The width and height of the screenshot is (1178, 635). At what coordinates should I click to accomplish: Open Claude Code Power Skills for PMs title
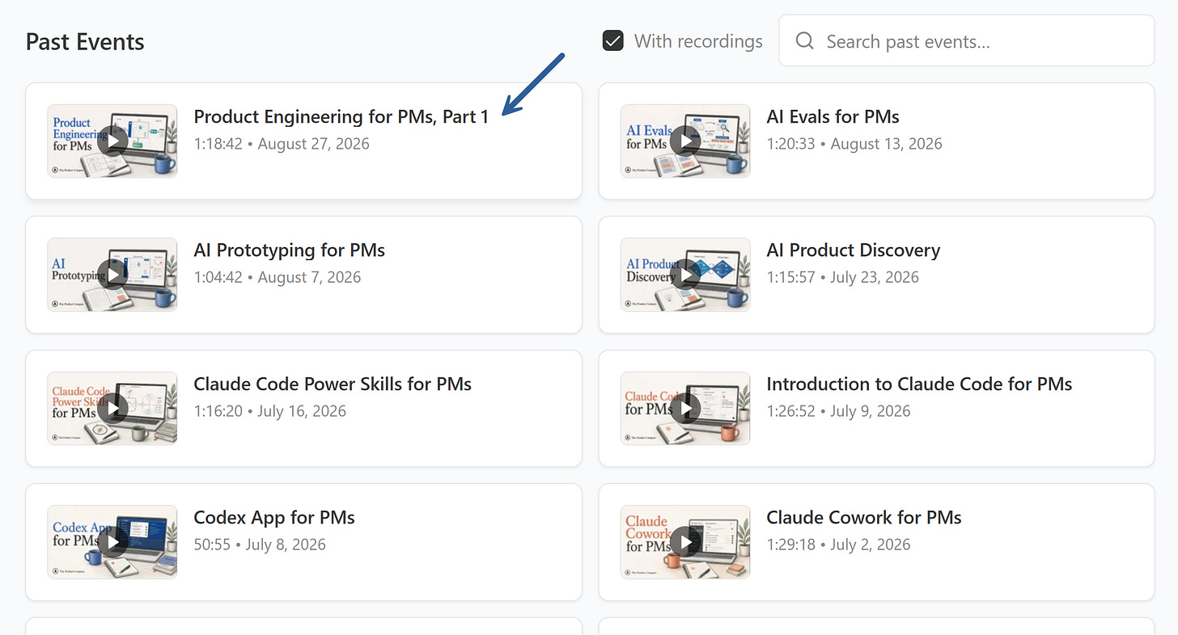point(333,384)
